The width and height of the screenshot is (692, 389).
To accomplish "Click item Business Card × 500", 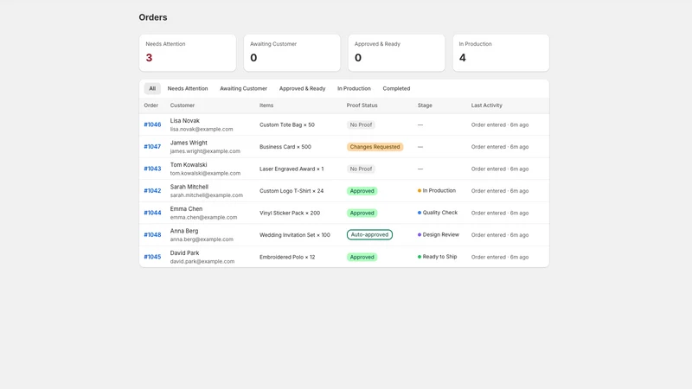I will coord(285,147).
